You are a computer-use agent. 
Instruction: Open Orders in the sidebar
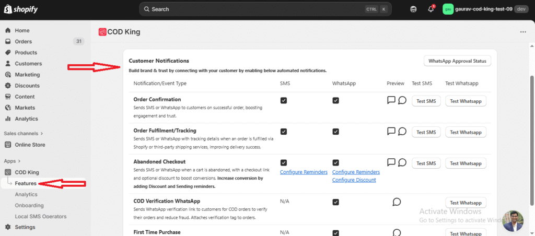(24, 42)
